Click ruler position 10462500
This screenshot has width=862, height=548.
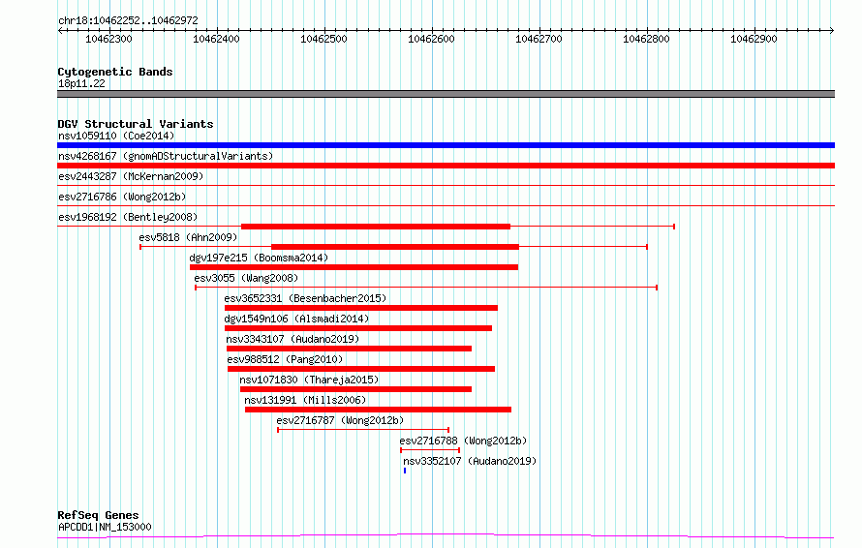point(323,39)
